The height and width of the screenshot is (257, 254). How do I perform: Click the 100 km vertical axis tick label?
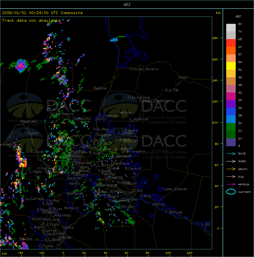point(215,123)
